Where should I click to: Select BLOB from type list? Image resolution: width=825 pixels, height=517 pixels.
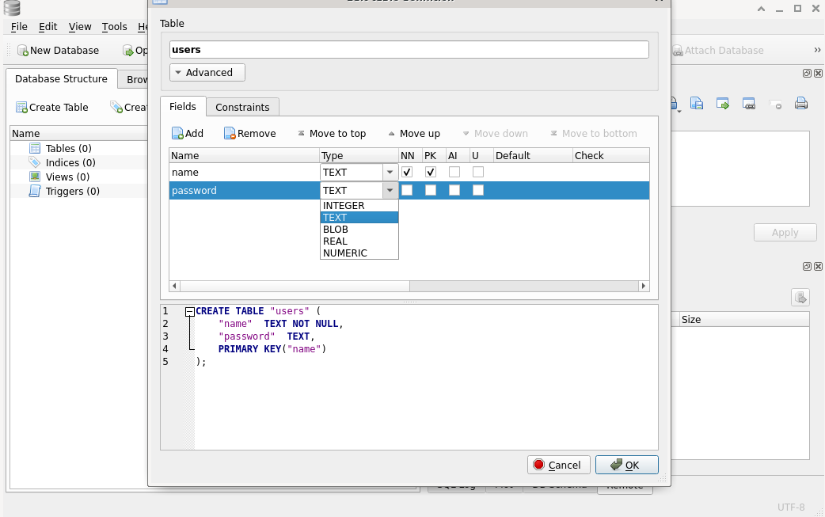click(359, 230)
